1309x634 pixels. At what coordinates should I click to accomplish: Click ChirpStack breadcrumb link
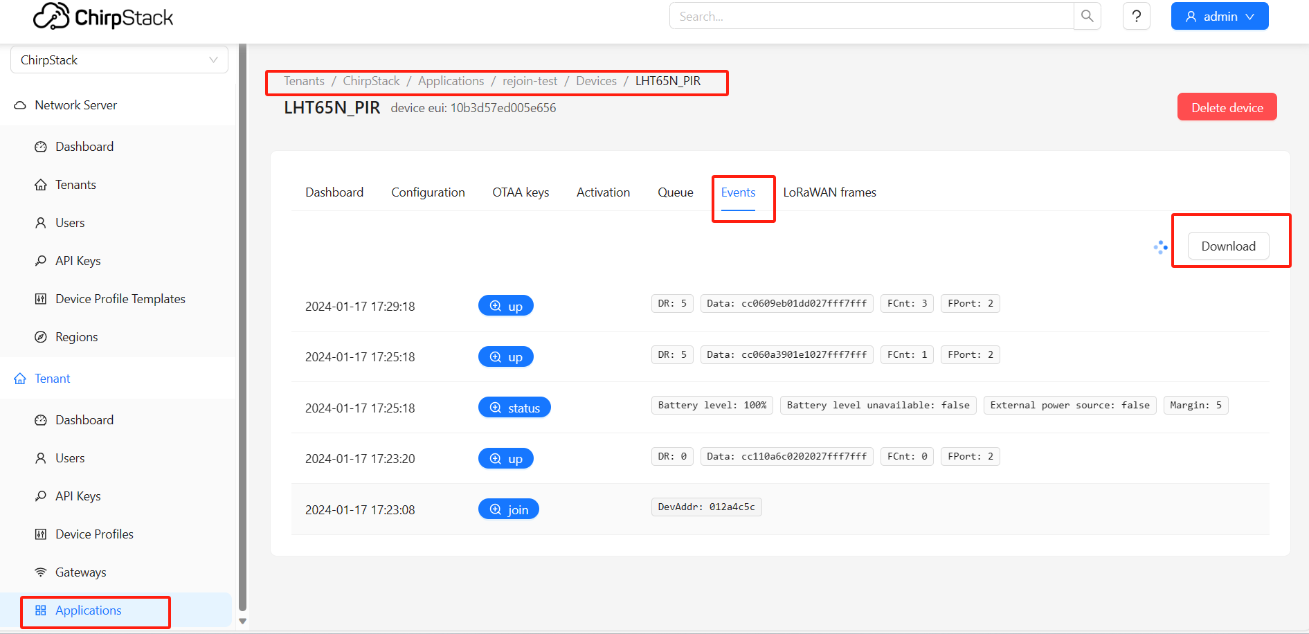[x=371, y=81]
